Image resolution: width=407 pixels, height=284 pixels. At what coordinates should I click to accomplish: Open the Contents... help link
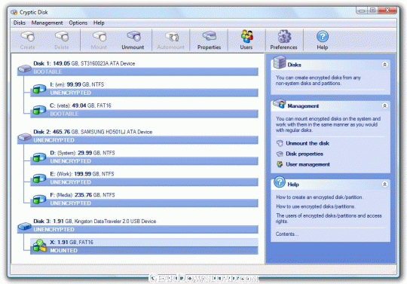coord(287,234)
